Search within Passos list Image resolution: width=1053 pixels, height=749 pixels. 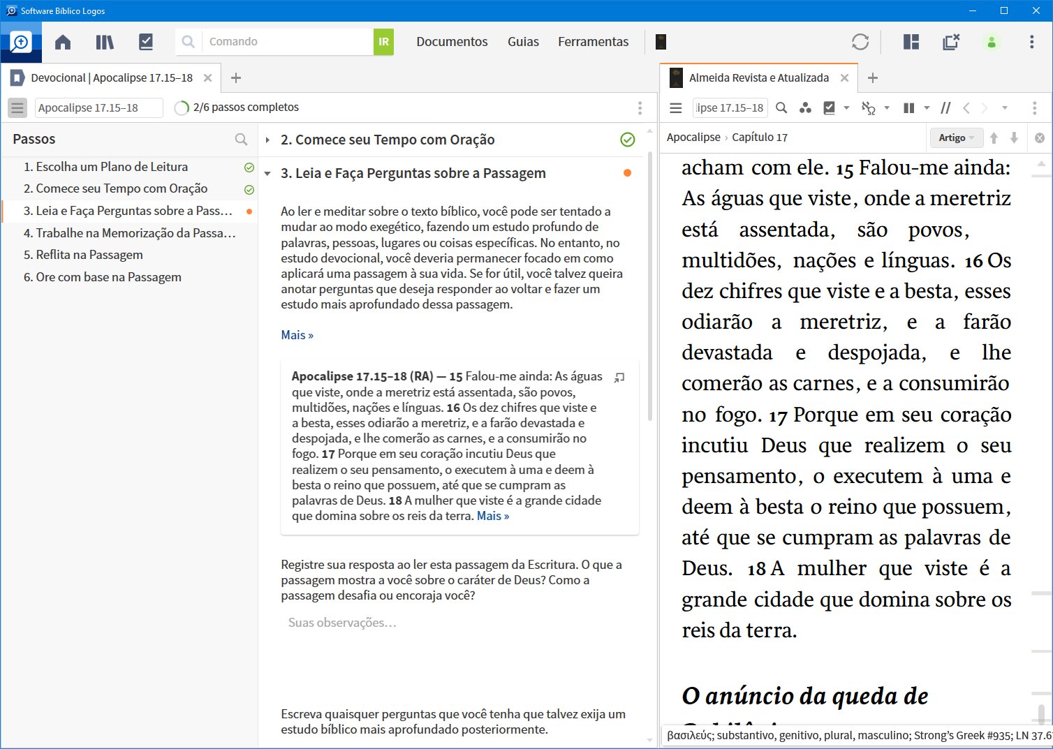coord(241,139)
